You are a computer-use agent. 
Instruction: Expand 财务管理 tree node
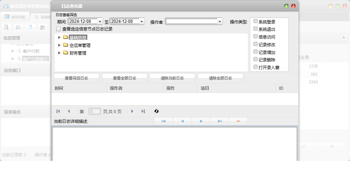tap(59, 53)
